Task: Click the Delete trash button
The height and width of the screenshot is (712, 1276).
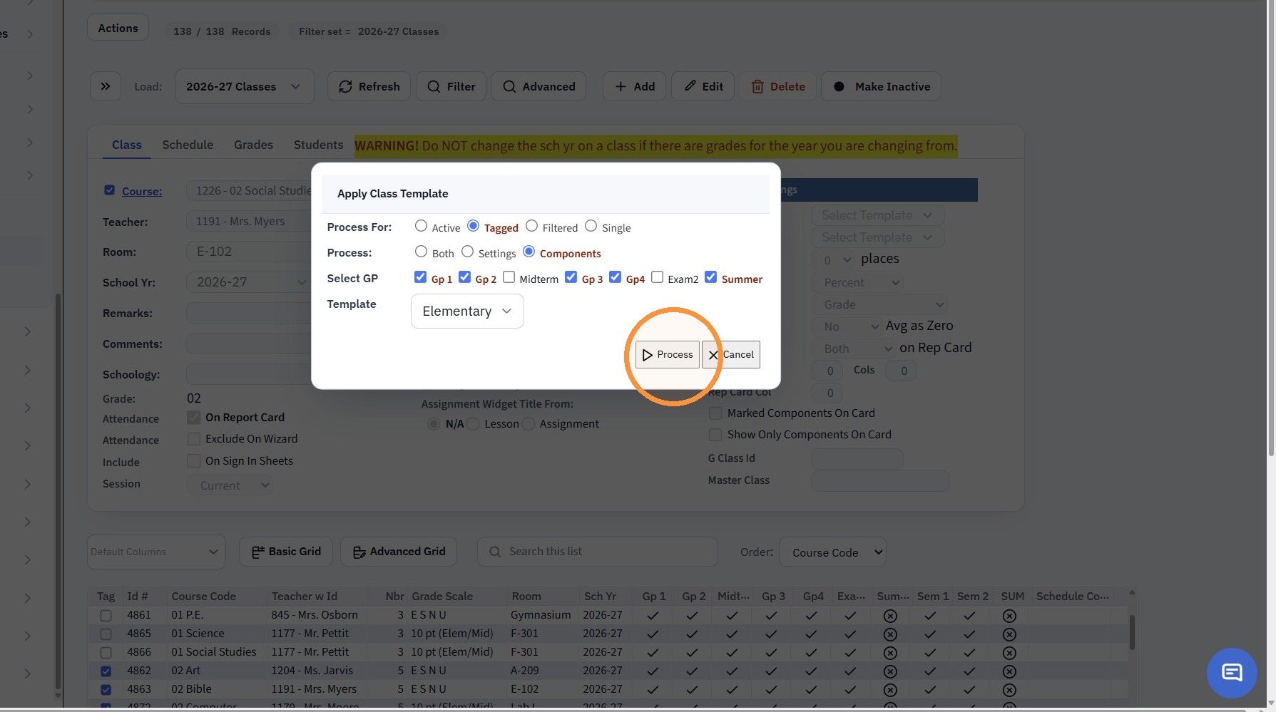Action: pos(777,86)
